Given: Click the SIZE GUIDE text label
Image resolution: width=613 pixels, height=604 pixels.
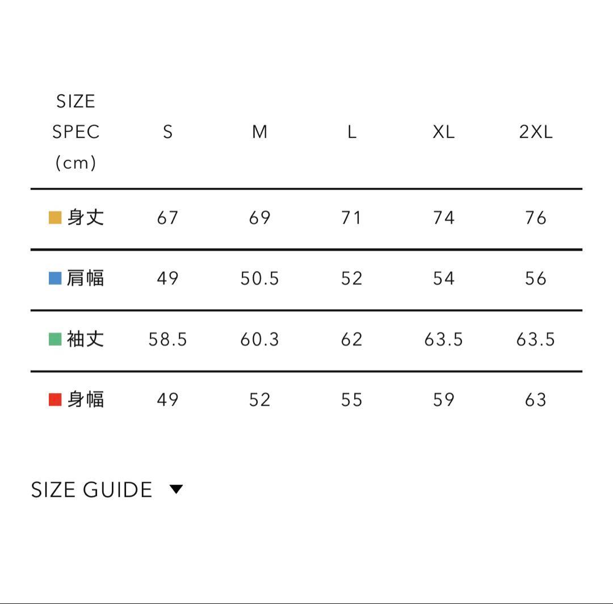Looking at the screenshot, I should coord(91,490).
